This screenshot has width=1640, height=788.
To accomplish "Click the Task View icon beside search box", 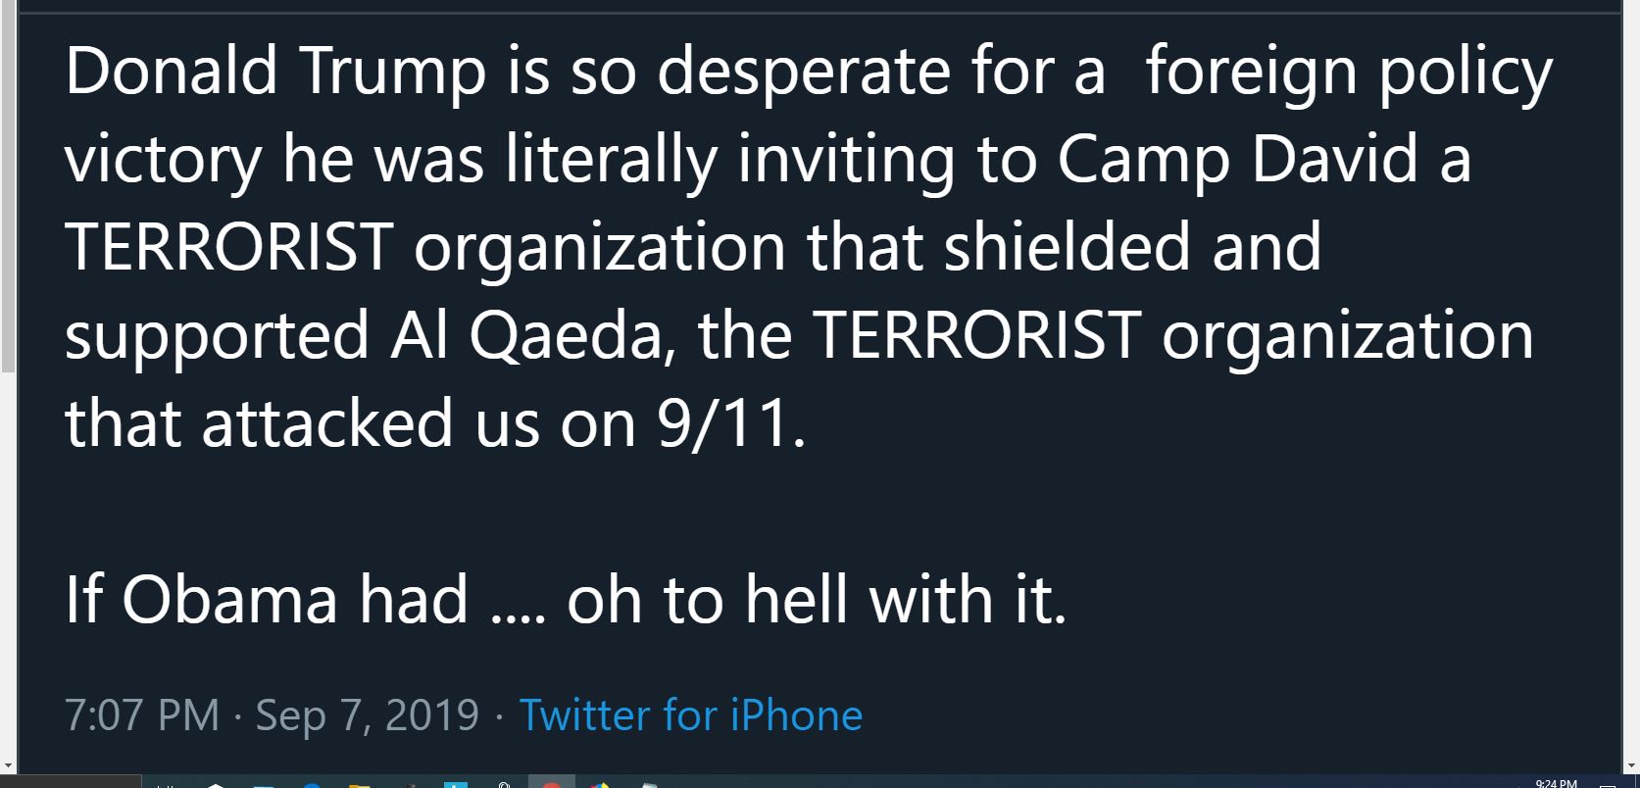I will 166,785.
